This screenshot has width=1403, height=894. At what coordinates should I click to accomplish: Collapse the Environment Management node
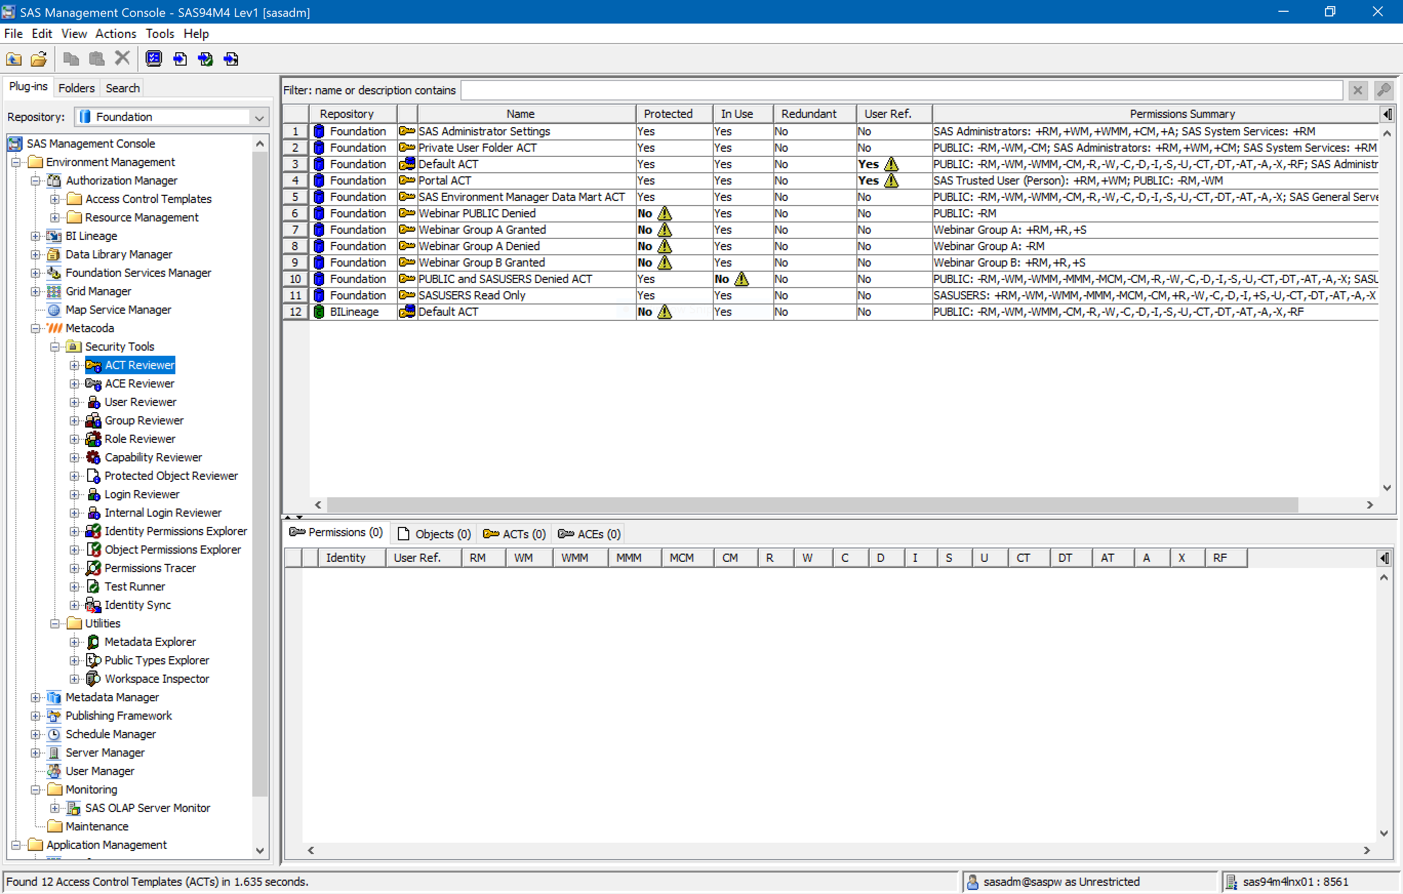pyautogui.click(x=16, y=162)
